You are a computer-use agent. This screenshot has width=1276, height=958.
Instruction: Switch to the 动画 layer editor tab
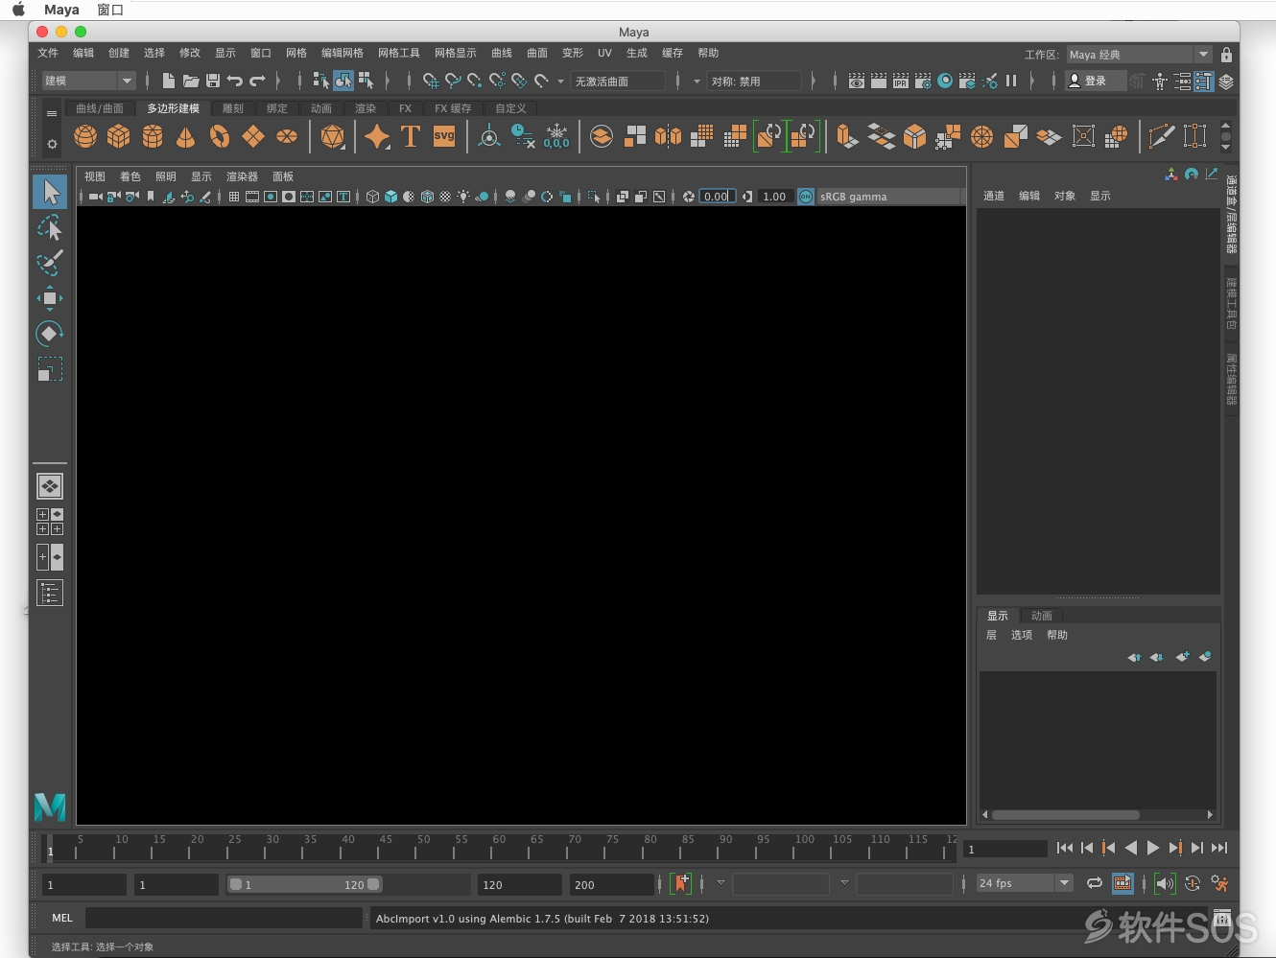pos(1042,616)
